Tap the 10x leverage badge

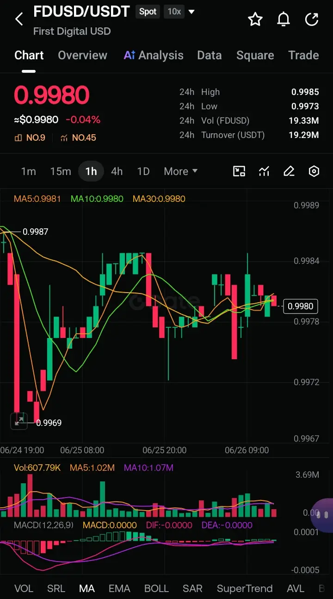pyautogui.click(x=174, y=12)
